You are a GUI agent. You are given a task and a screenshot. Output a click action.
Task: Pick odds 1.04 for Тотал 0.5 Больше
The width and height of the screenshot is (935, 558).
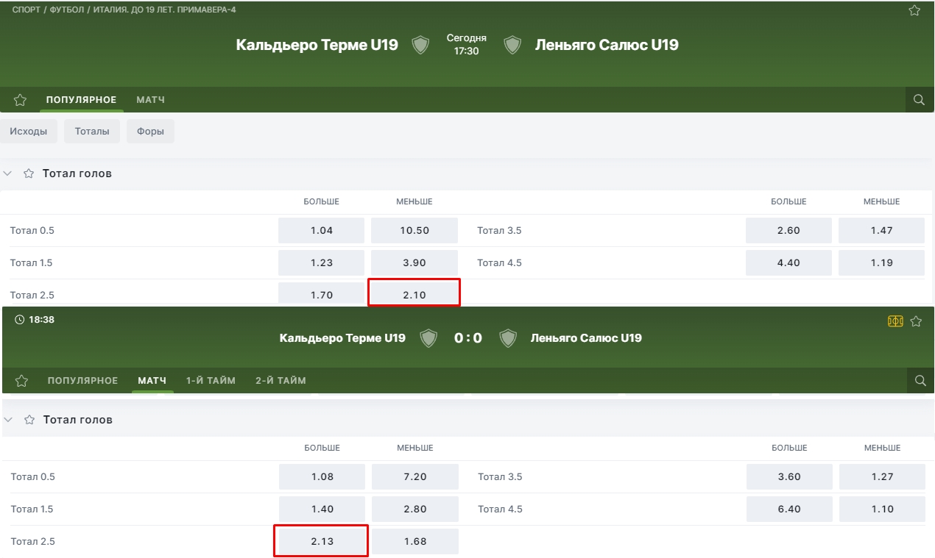coord(322,230)
